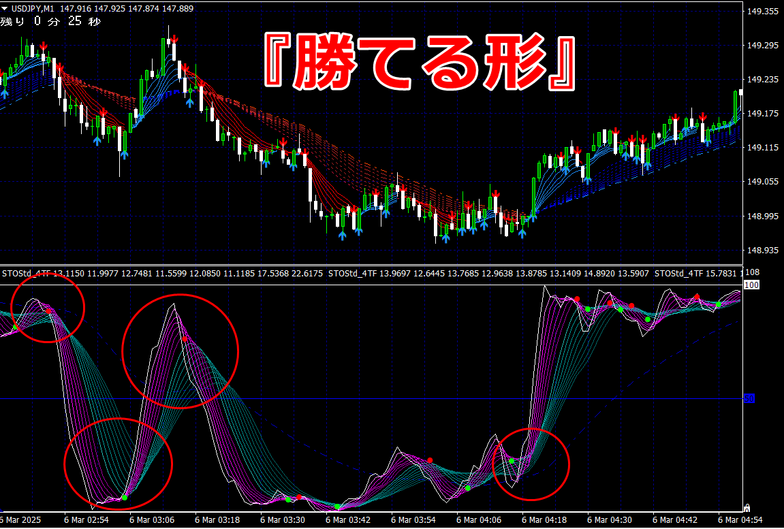Click the horizontal blue 50 level line

click(371, 399)
